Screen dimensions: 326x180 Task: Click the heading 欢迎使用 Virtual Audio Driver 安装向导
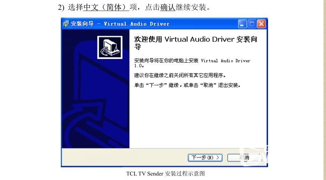[x=196, y=43]
